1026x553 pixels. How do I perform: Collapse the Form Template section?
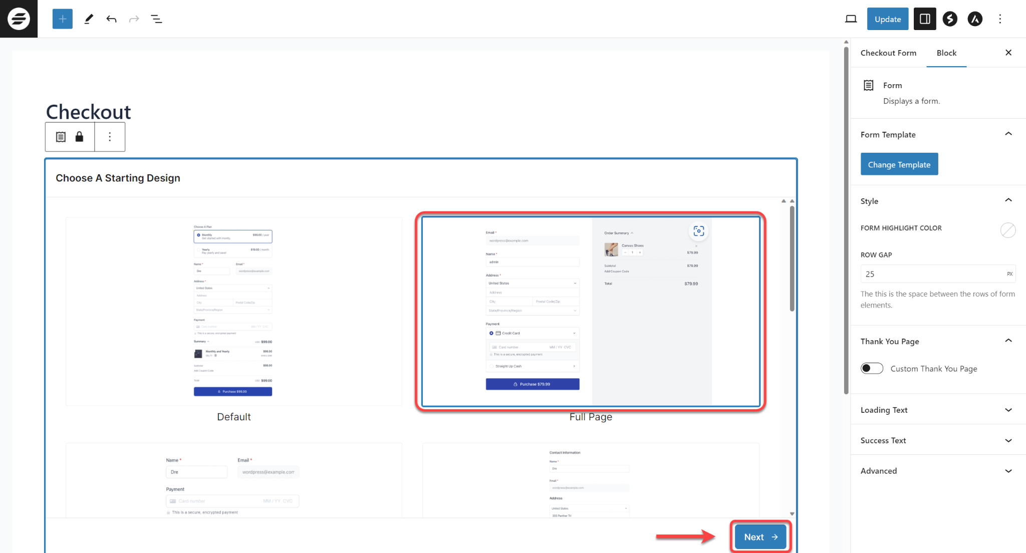(x=1008, y=134)
